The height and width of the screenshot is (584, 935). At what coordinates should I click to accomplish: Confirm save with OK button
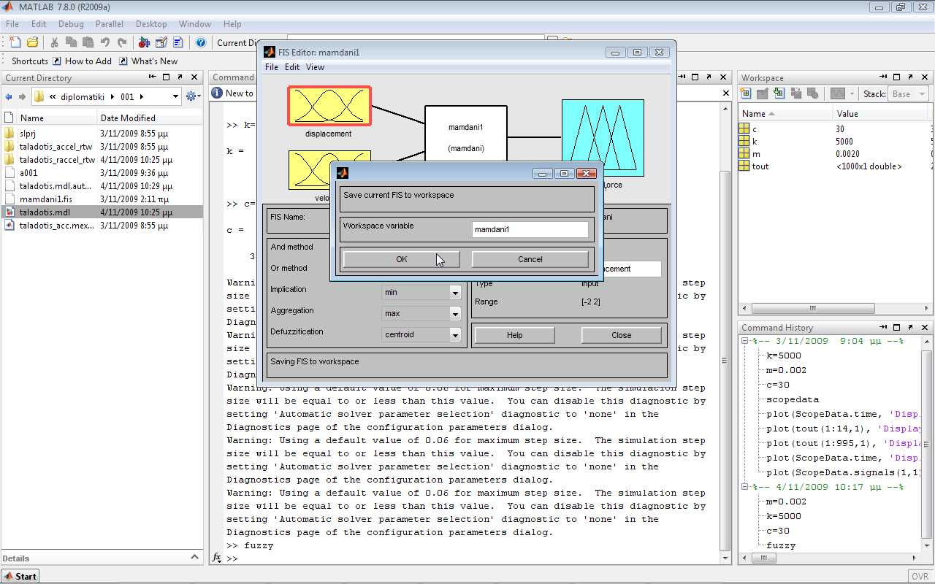pos(402,259)
